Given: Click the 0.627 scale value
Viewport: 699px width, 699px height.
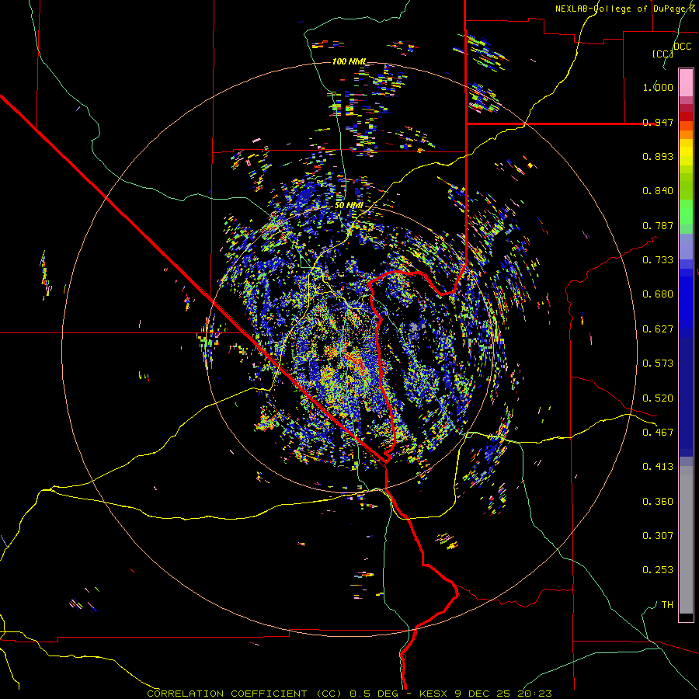Looking at the screenshot, I should click(658, 329).
